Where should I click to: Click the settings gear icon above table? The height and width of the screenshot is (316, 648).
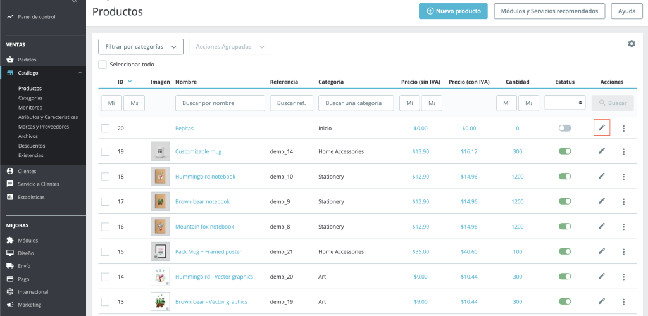[632, 44]
